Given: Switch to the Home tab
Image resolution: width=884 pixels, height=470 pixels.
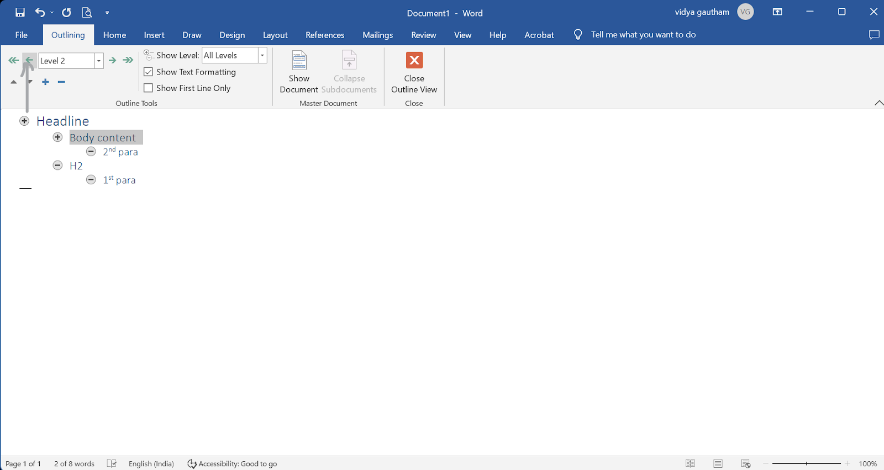Looking at the screenshot, I should (x=114, y=35).
